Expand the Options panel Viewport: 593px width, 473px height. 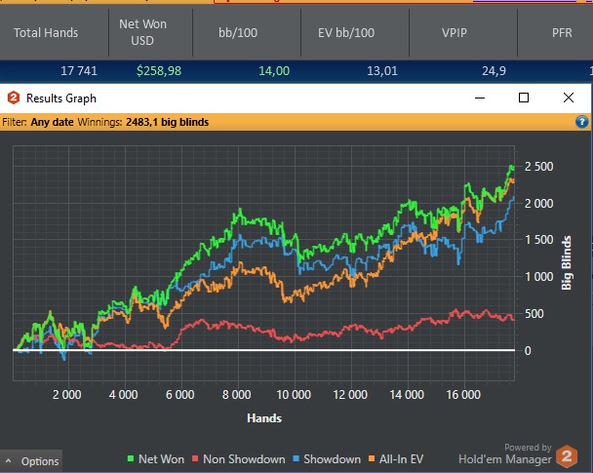(x=32, y=461)
